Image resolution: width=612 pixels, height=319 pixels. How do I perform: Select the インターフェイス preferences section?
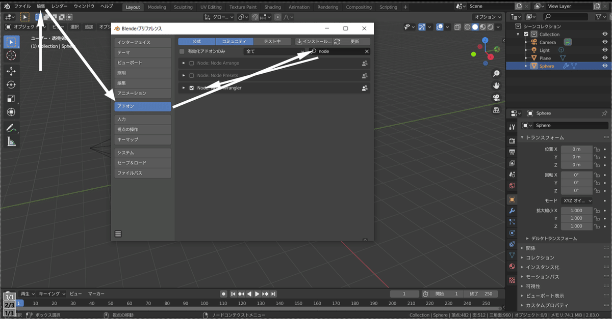pos(143,42)
